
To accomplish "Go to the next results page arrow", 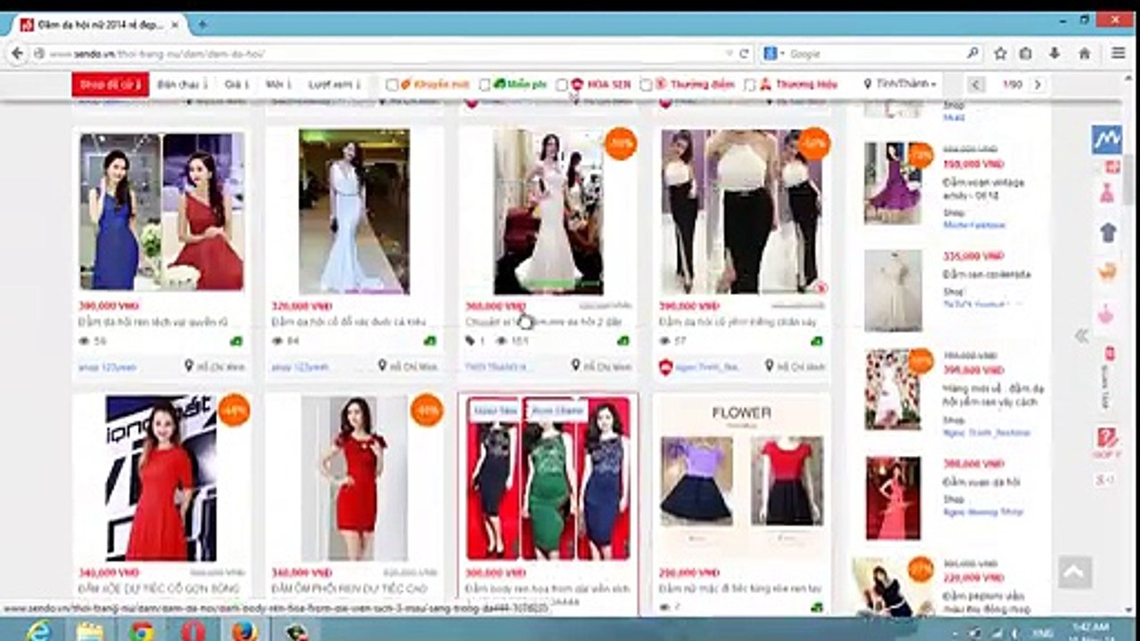I will click(x=1037, y=85).
